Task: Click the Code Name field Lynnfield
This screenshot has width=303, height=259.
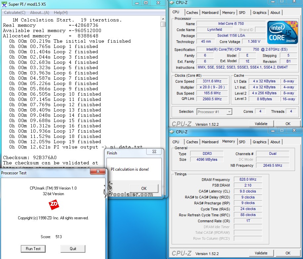Action: tap(214, 29)
